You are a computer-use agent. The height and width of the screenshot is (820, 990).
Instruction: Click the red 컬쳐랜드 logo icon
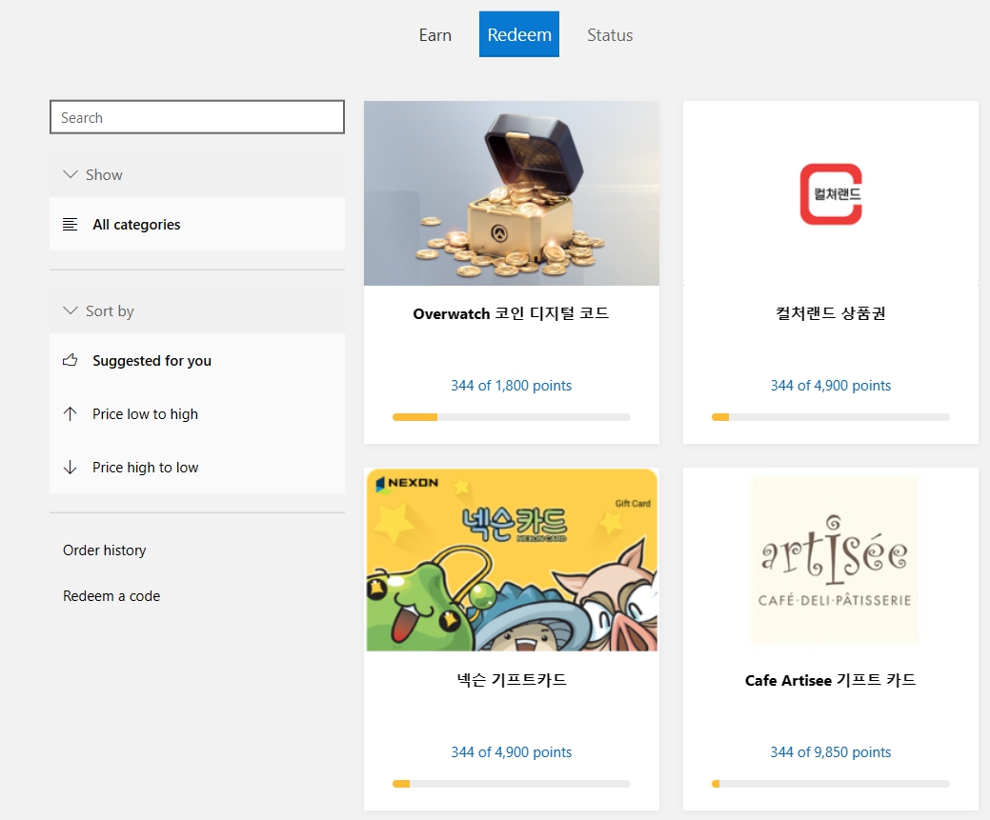831,193
